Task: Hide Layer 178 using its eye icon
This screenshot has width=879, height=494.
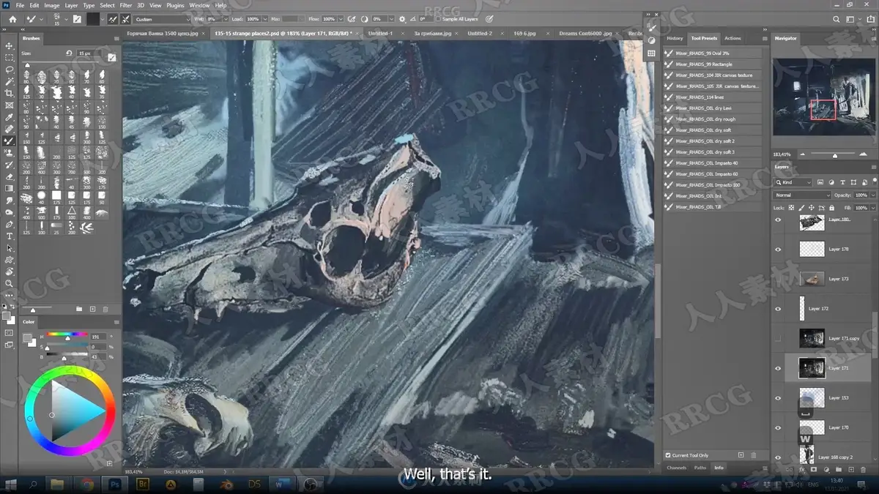Action: [x=778, y=250]
